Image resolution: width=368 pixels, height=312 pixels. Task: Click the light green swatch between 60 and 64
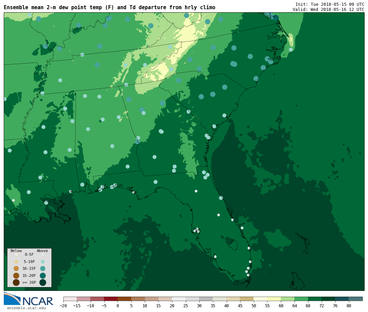coord(288,299)
